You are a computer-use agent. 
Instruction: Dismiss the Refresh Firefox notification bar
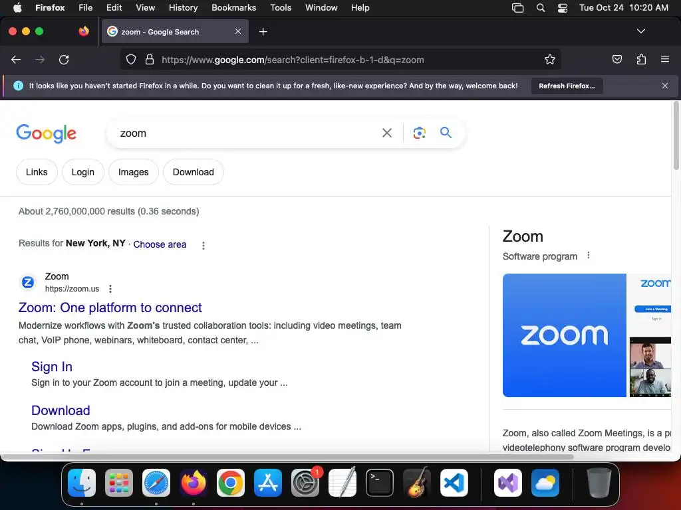point(665,86)
